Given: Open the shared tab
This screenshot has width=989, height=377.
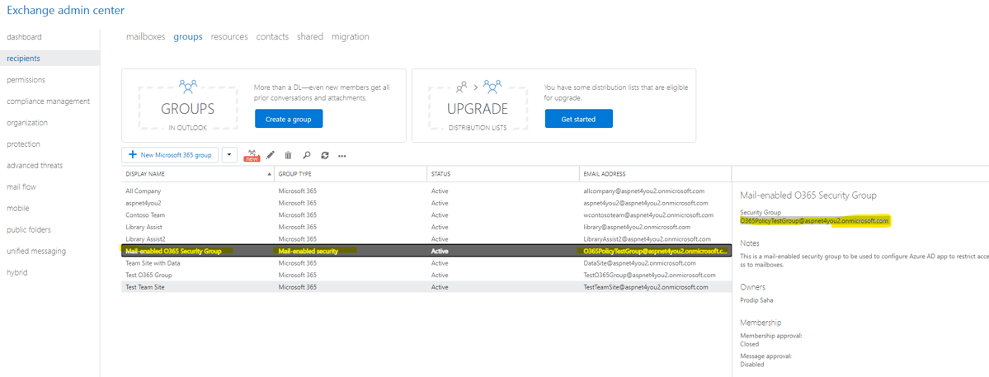Looking at the screenshot, I should pyautogui.click(x=310, y=36).
